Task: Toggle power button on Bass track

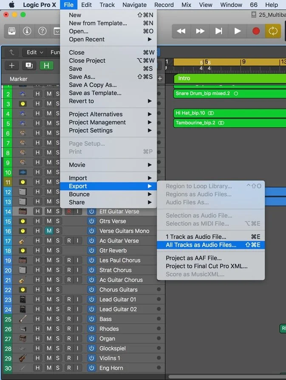Action: point(91,319)
